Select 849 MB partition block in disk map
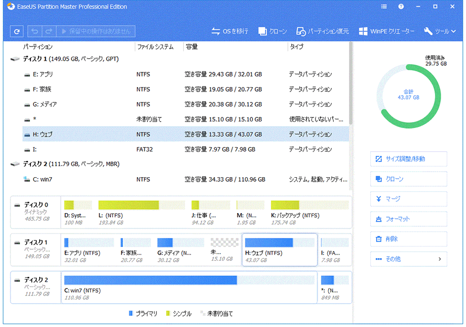The width and height of the screenshot is (466, 327). 335,288
